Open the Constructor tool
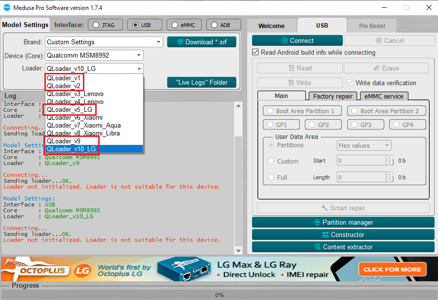The height and width of the screenshot is (300, 438). pyautogui.click(x=343, y=234)
